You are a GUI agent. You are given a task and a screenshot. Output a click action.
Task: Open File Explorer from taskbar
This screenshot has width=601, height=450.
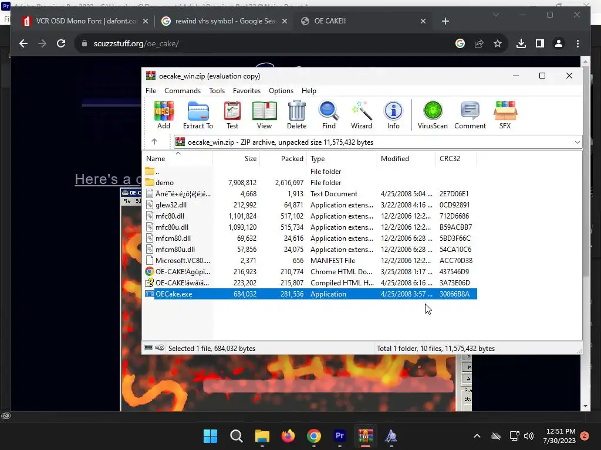pos(262,436)
